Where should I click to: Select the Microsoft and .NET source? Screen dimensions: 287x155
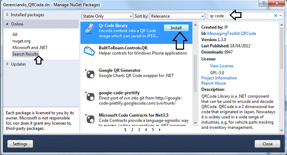coord(30,47)
